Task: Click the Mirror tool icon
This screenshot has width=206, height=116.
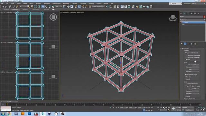Action: click(x=107, y=6)
